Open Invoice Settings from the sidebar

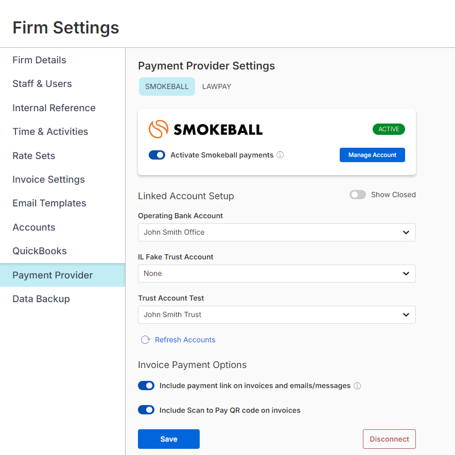(48, 179)
